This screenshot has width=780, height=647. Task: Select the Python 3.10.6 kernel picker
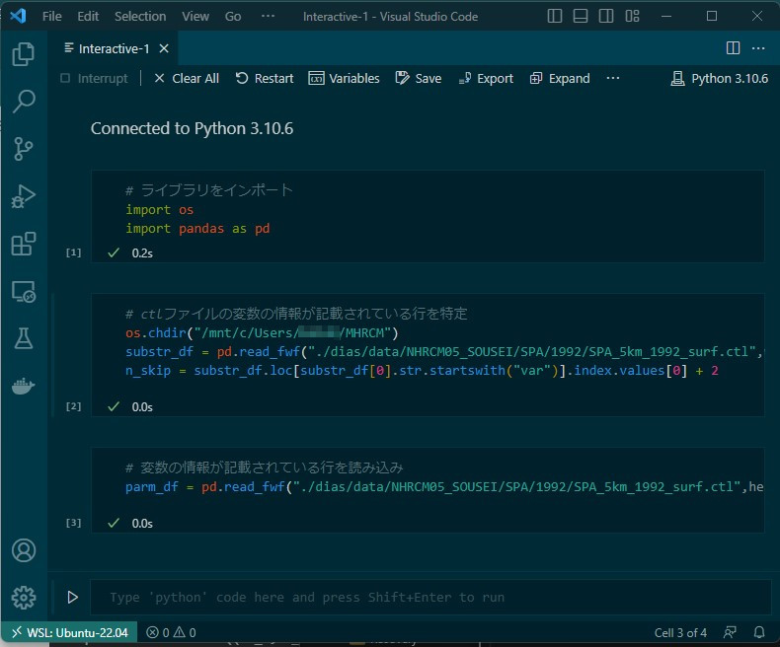click(x=720, y=79)
